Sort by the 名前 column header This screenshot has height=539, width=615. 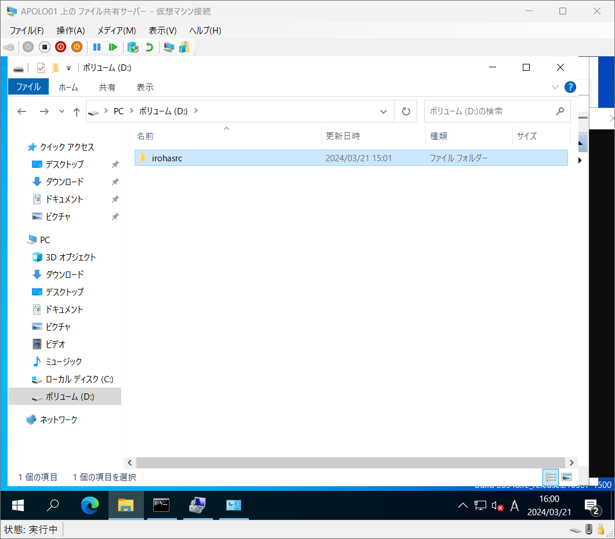click(227, 136)
